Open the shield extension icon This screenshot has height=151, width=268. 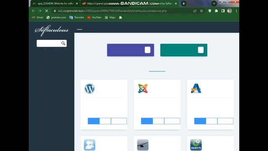point(209,11)
